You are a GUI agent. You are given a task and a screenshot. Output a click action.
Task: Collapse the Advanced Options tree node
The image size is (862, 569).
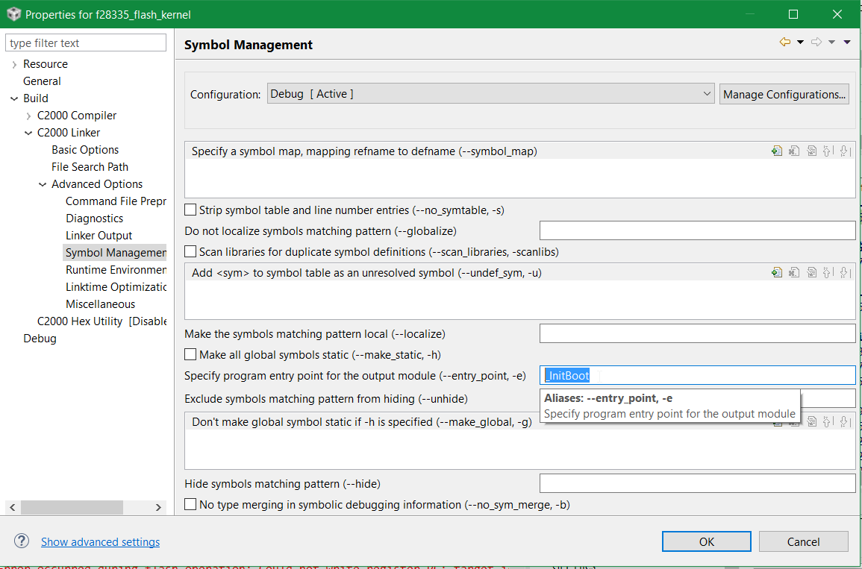[43, 184]
